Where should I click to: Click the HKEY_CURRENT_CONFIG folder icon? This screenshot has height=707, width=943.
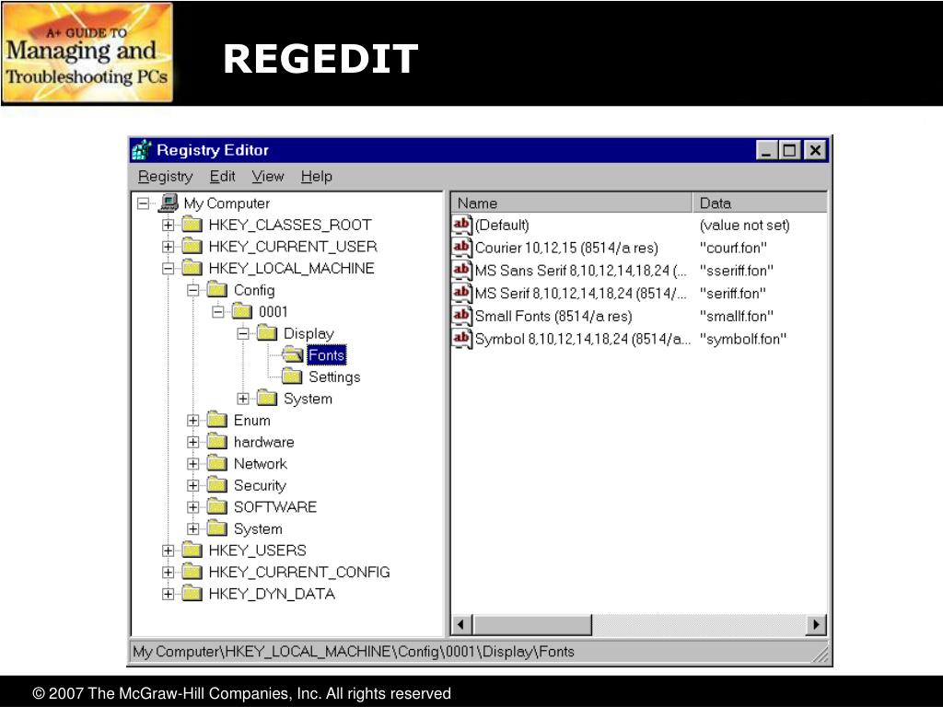coord(192,572)
